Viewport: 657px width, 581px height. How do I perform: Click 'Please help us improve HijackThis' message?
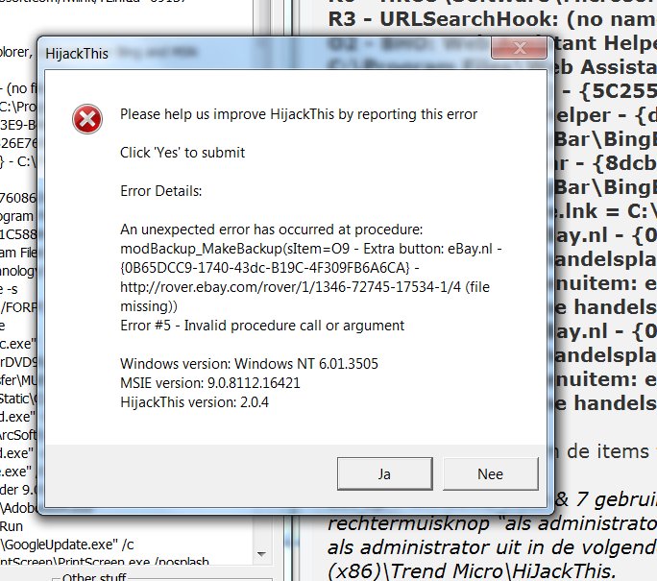[299, 114]
